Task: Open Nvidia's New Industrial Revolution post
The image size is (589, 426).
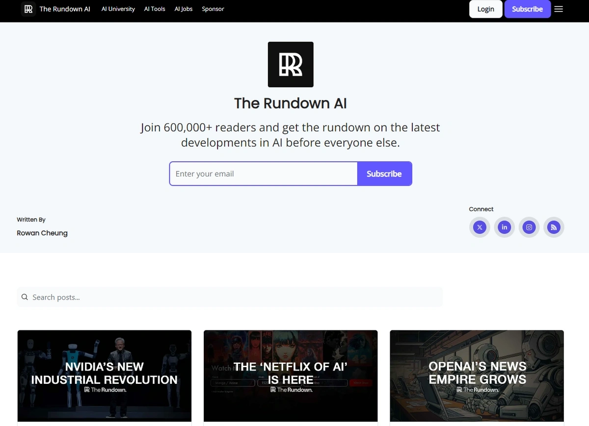Action: (x=105, y=376)
